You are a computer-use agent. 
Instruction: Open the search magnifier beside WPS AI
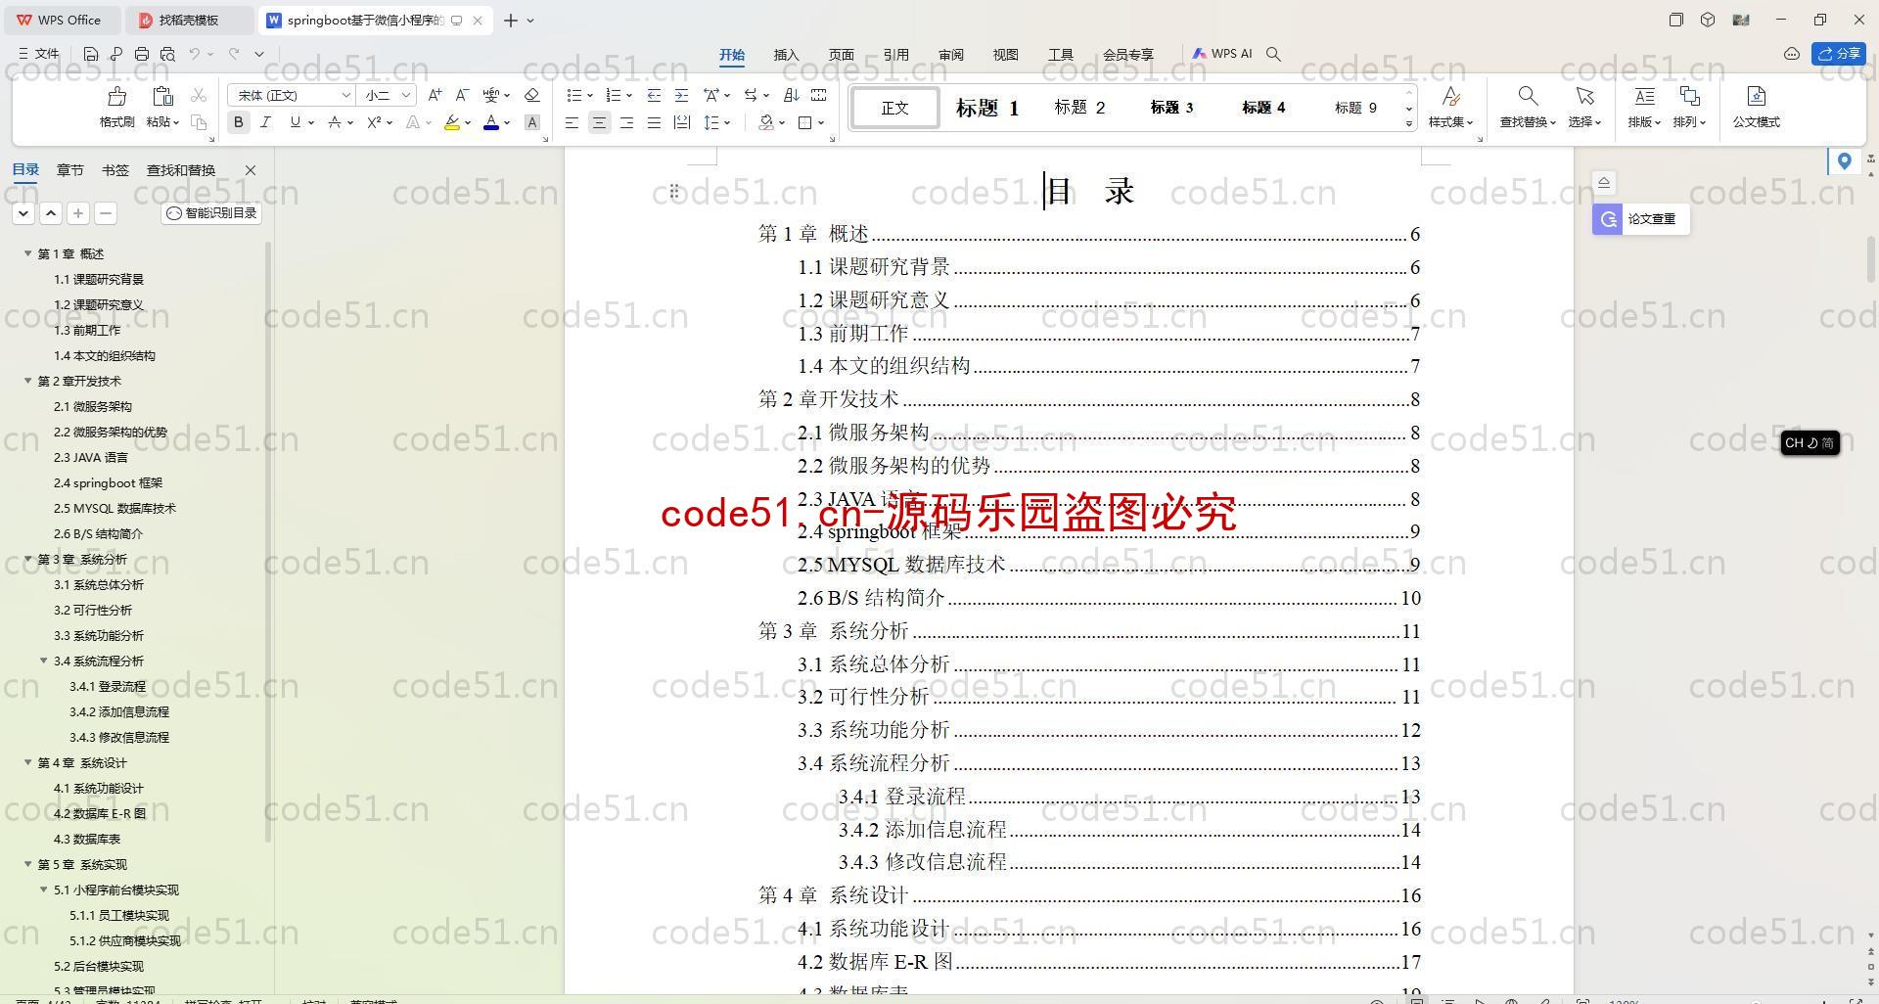tap(1273, 54)
